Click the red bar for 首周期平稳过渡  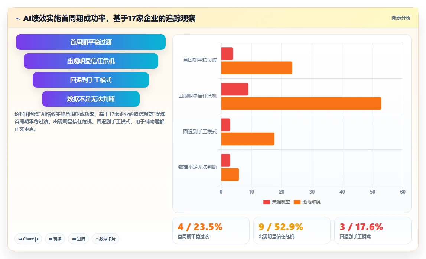(x=227, y=54)
